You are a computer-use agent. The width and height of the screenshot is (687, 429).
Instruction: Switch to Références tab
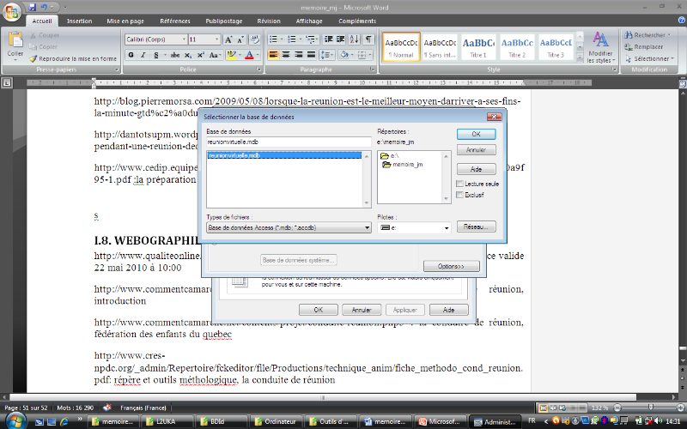175,21
